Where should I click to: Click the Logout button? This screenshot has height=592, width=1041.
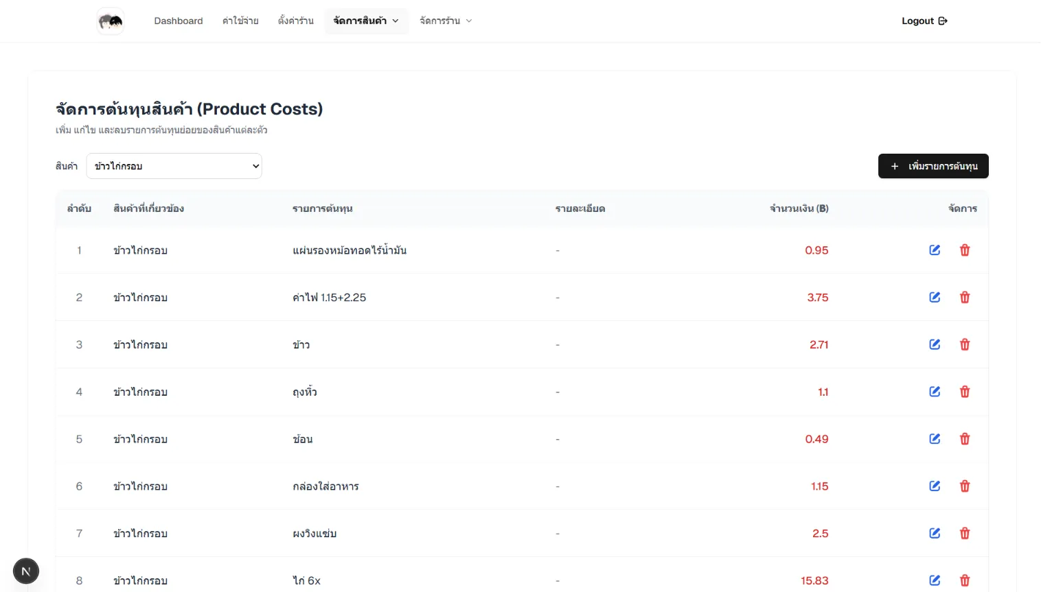click(x=924, y=21)
